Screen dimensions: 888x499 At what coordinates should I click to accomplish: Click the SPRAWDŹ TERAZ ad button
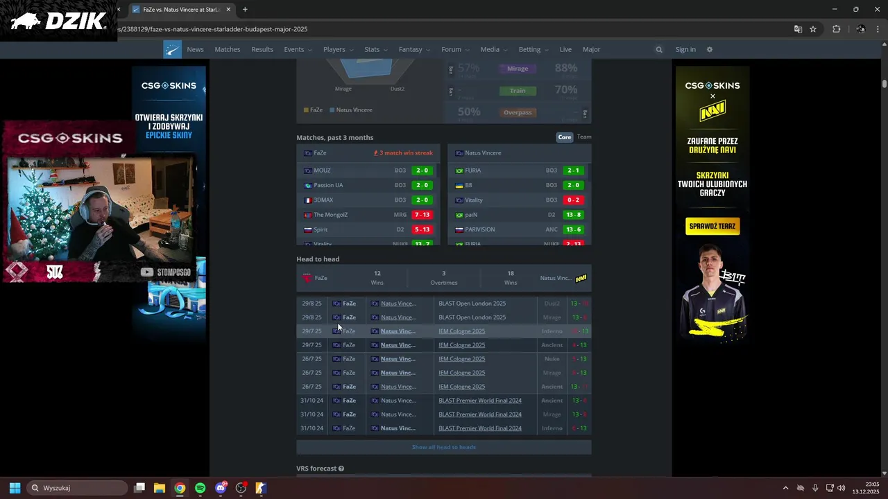click(x=712, y=226)
